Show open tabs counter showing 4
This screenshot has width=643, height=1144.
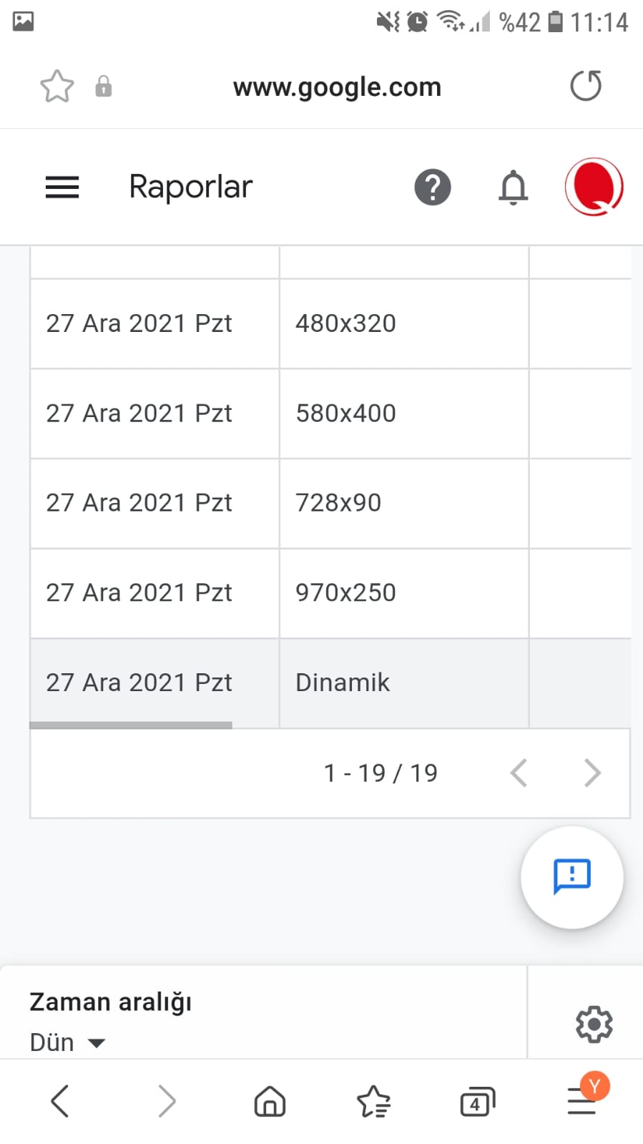coord(477,1102)
